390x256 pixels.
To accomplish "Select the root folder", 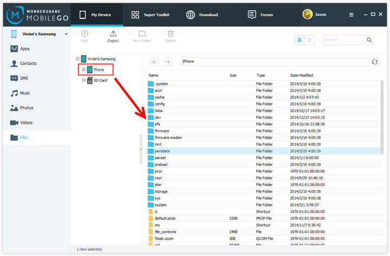I will point(263,178).
